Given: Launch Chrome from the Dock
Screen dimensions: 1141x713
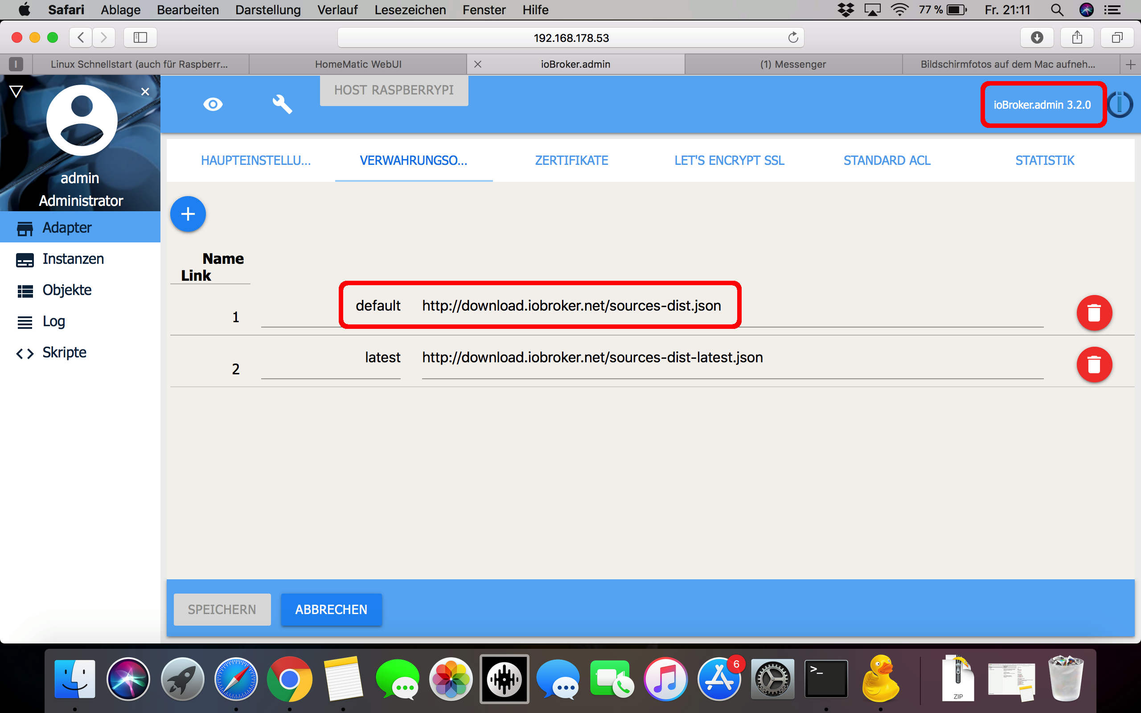Looking at the screenshot, I should [289, 679].
